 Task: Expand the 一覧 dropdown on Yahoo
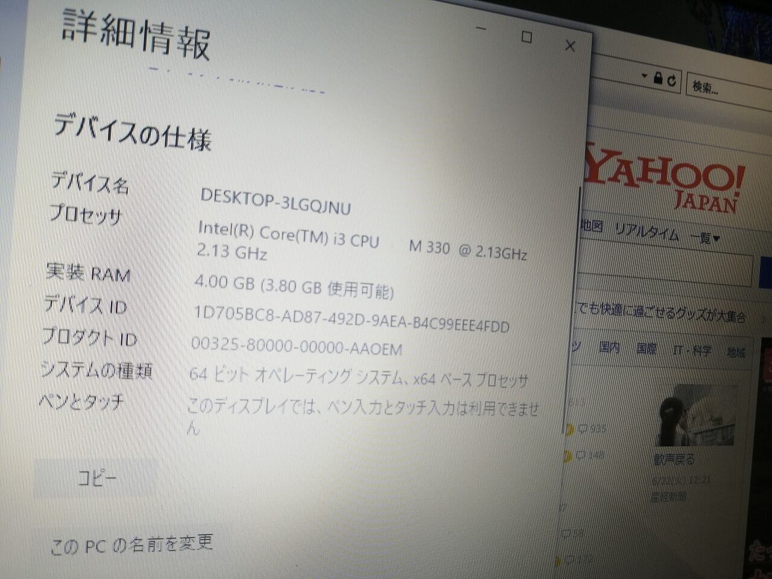[x=705, y=238]
